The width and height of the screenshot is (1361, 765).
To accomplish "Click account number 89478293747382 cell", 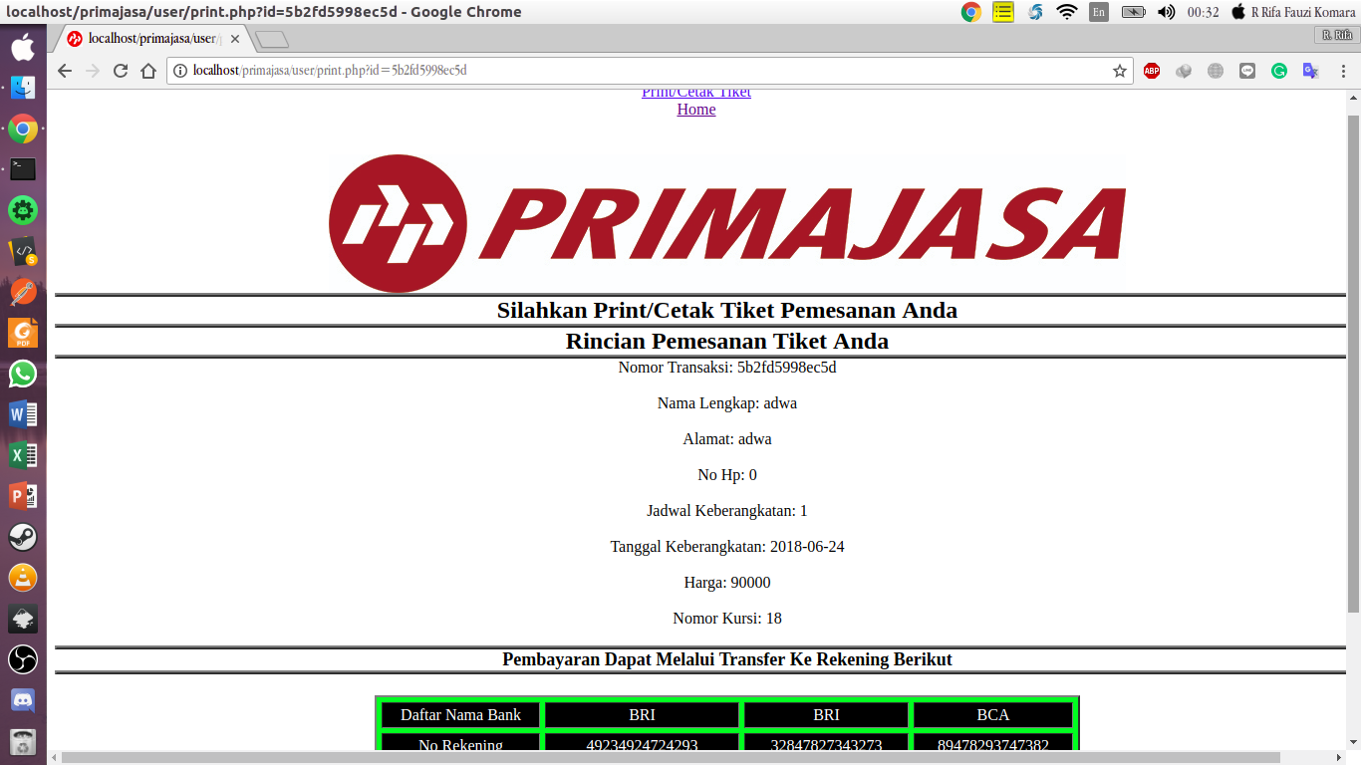I will tap(992, 742).
